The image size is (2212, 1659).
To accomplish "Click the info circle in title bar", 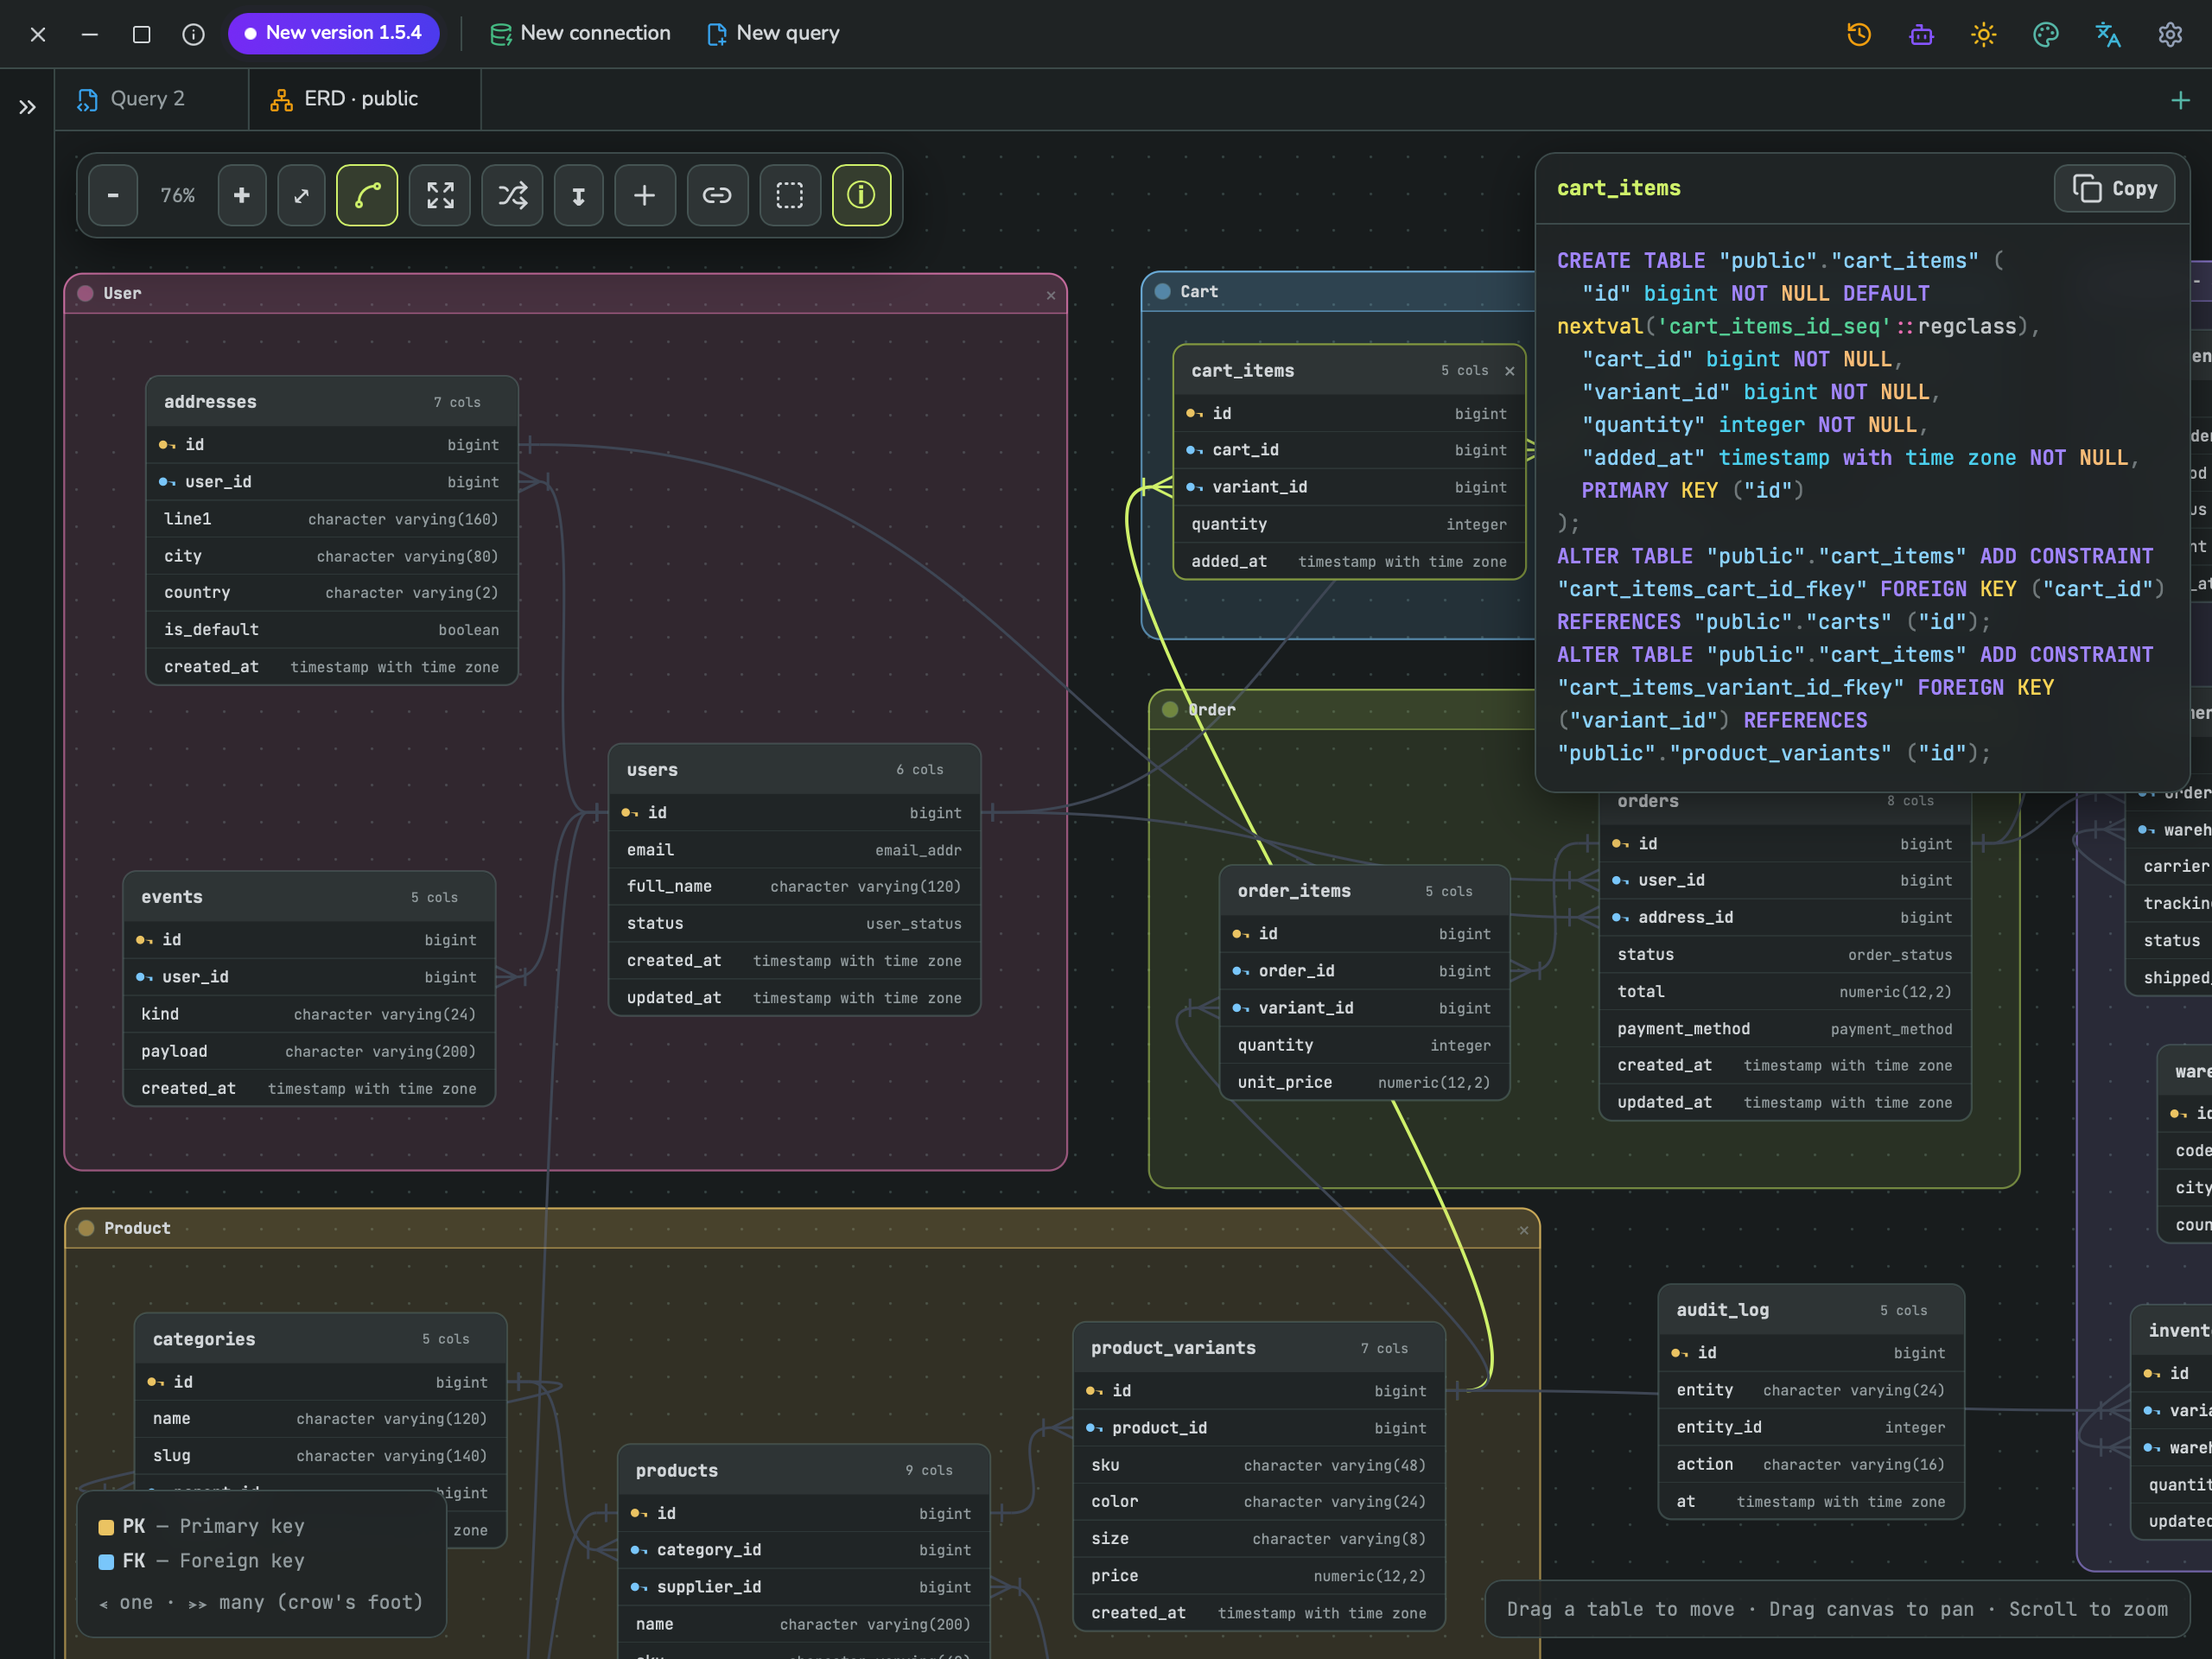I will (x=194, y=34).
